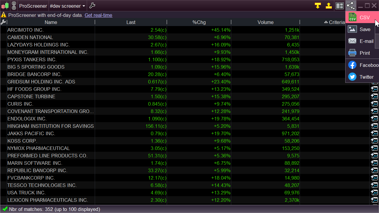Open new chart icon for HF FOODS GROUP row
This screenshot has width=379, height=213.
click(375, 89)
